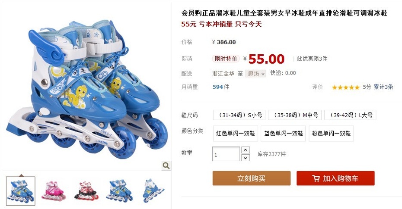The height and width of the screenshot is (209, 402).
Task: Choose color option 红色单闪一双鞋
Action: coord(235,133)
